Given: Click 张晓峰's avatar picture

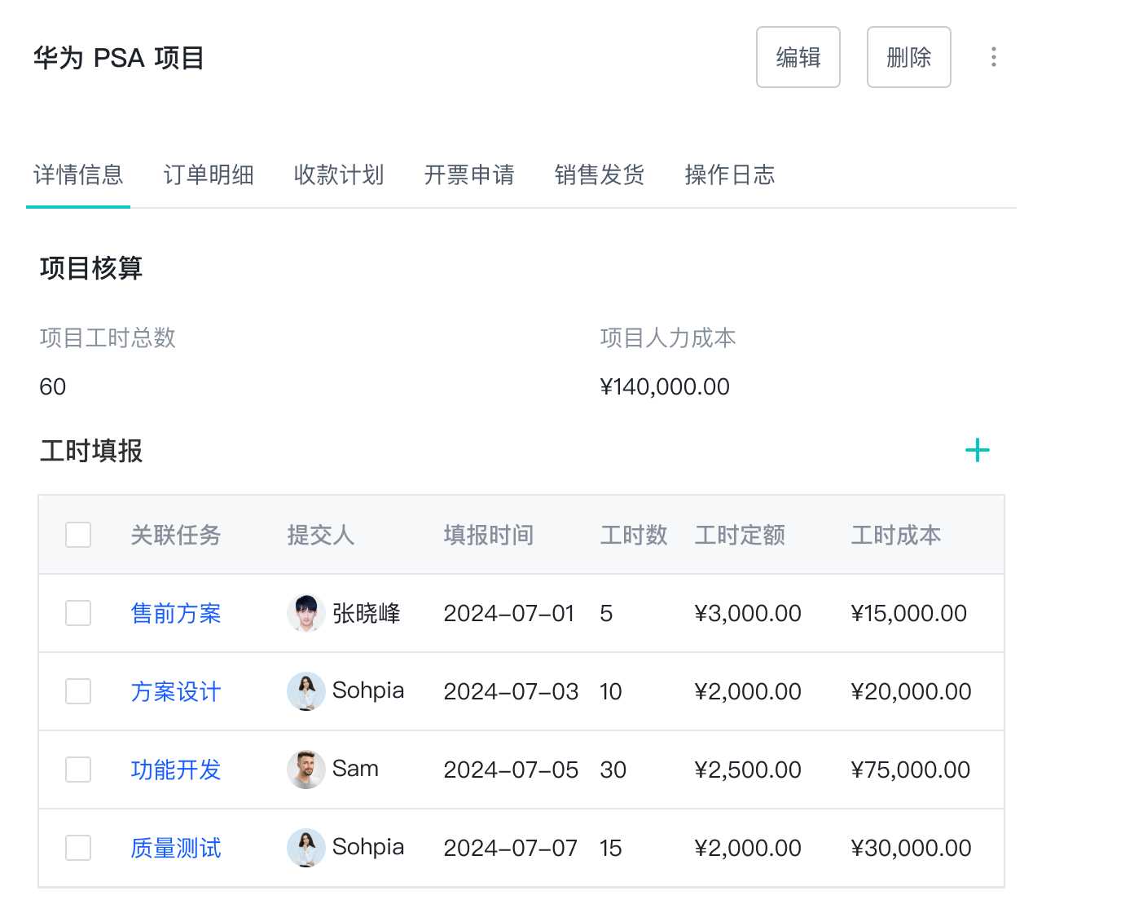Looking at the screenshot, I should click(305, 613).
